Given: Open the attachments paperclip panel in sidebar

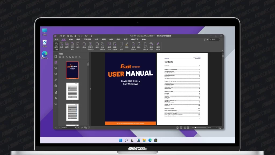Looking at the screenshot, I should coord(56,80).
